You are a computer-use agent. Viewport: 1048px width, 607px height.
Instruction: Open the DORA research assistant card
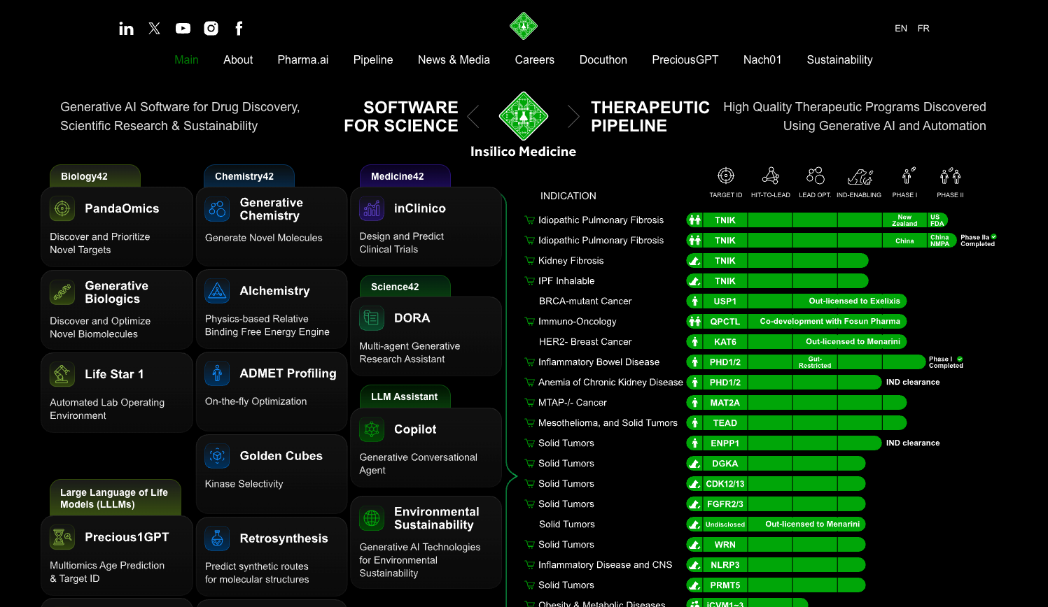426,336
